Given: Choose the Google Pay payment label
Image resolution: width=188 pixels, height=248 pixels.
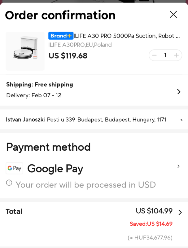Looking at the screenshot, I should 55,169.
